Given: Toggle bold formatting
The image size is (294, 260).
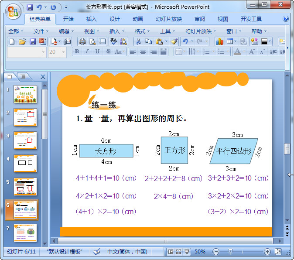Looking at the screenshot, I should [77, 51].
